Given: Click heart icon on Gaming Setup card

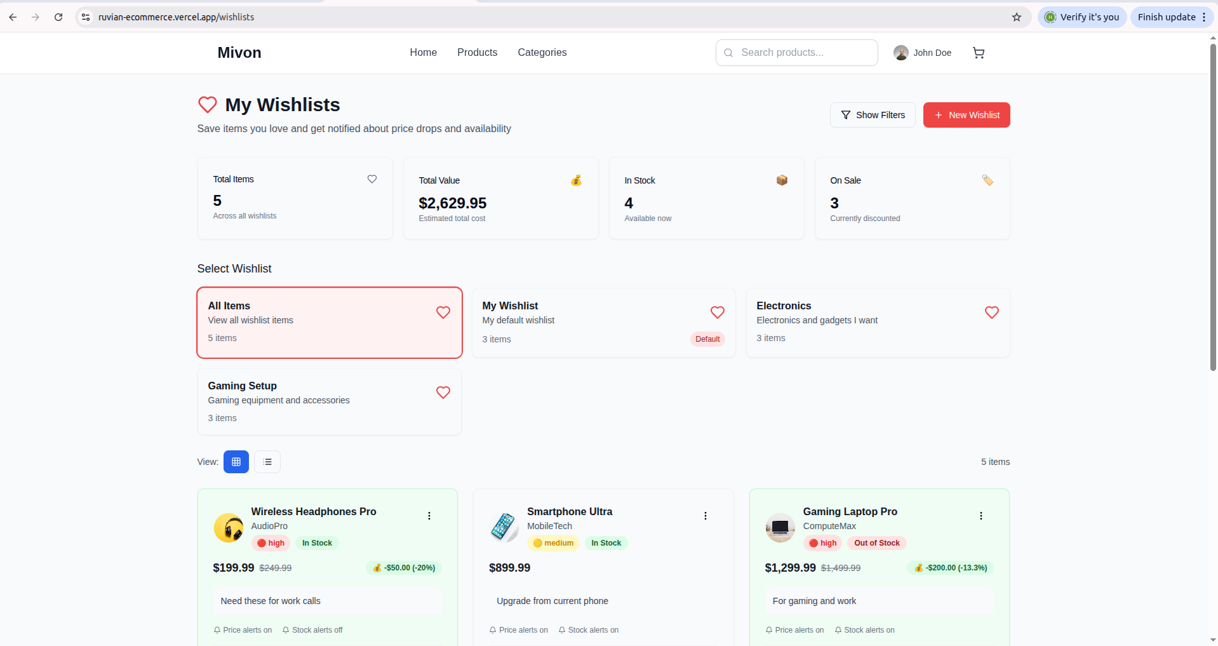Looking at the screenshot, I should [443, 393].
